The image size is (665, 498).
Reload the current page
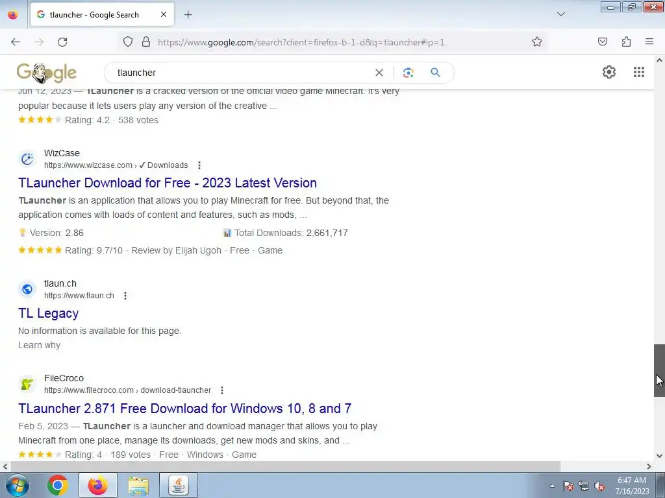coord(62,42)
